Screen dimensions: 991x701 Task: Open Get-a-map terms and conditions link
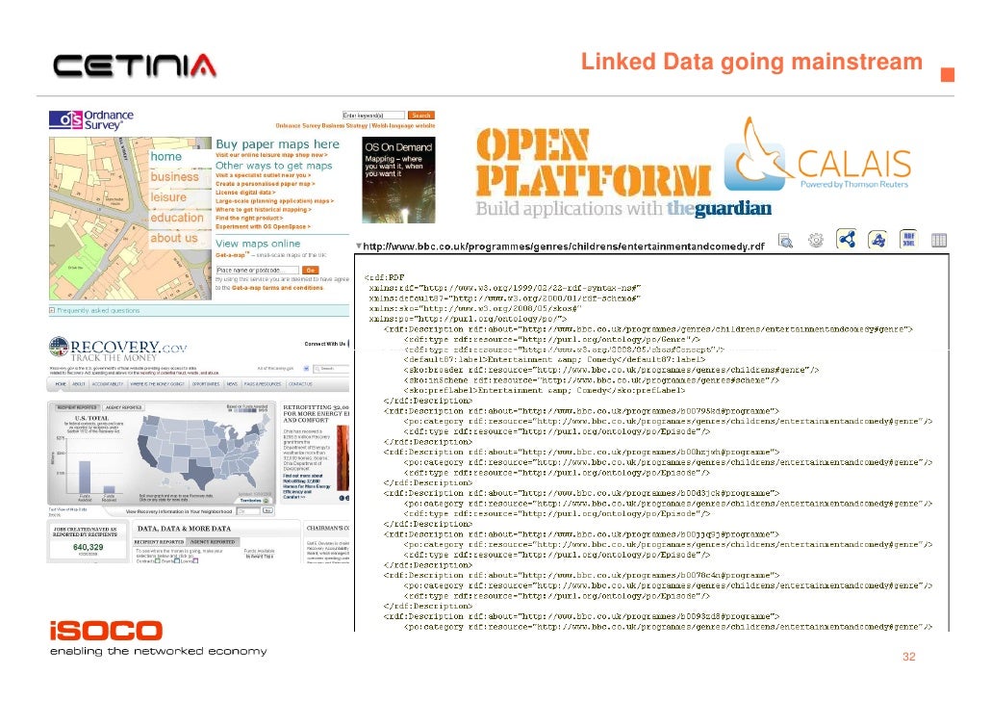pos(277,288)
